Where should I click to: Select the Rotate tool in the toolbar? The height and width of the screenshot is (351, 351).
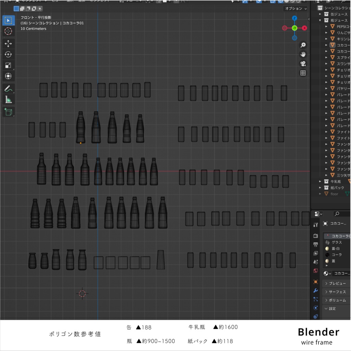pyautogui.click(x=9, y=54)
